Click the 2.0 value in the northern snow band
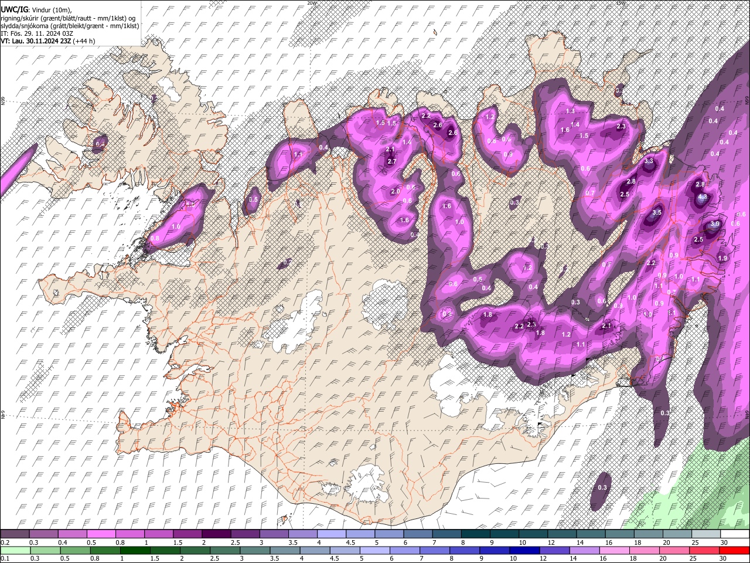750x563 pixels. (x=395, y=191)
